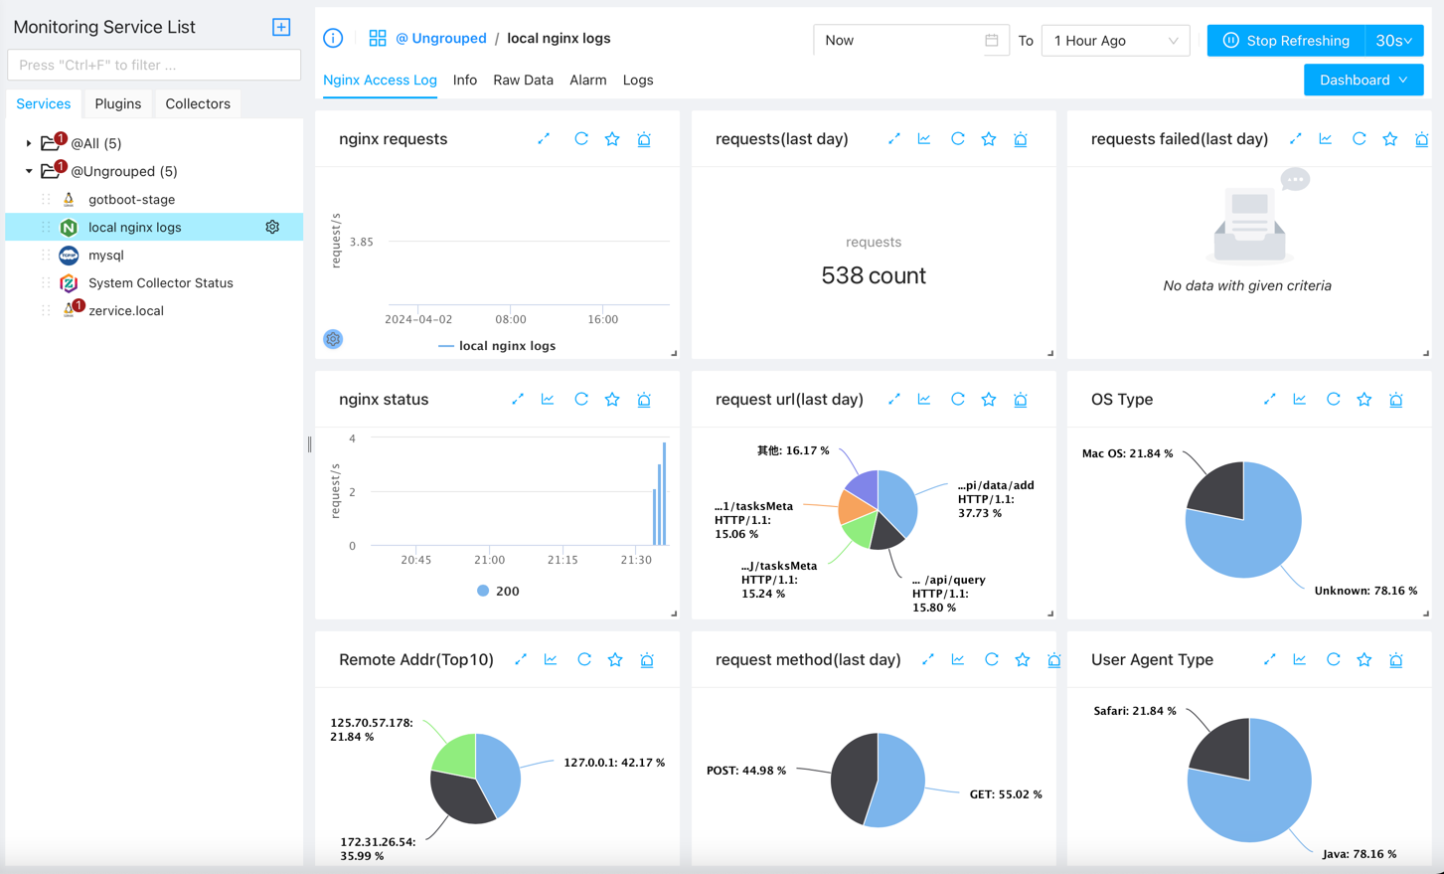Expand the @All (5) folder
The image size is (1444, 874).
29,143
